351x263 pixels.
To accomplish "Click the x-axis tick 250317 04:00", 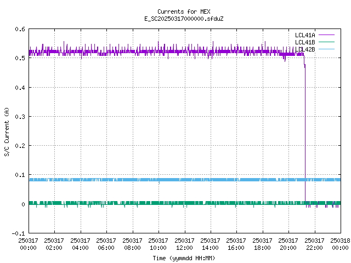I will [x=80, y=244].
